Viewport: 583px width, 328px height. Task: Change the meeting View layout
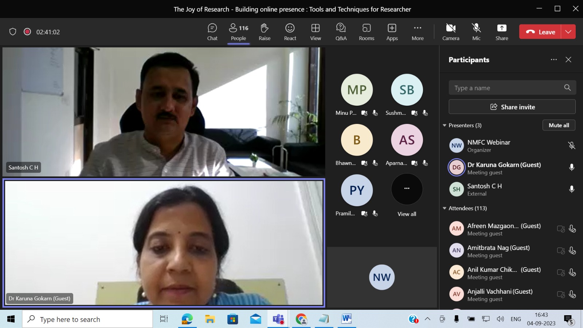point(316,32)
